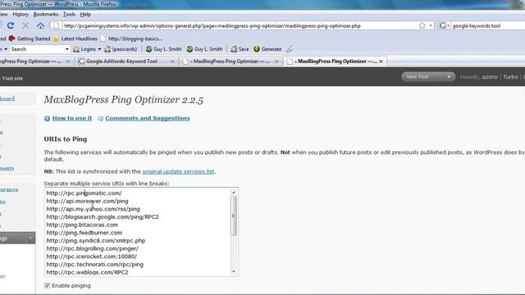The height and width of the screenshot is (295, 525).
Task: Open Comments and Suggestions link
Action: (x=148, y=118)
